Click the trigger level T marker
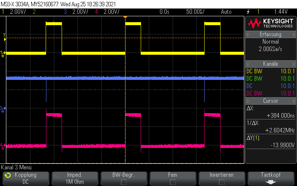 [x=4, y=37]
